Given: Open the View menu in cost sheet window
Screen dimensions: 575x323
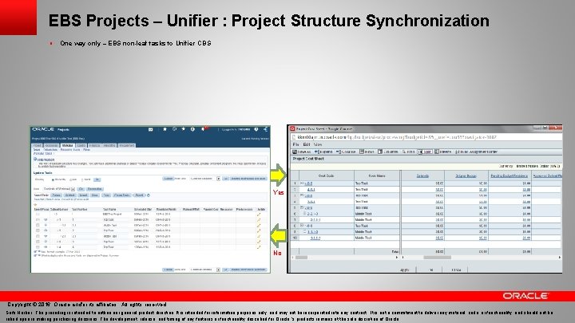Looking at the screenshot, I should (x=318, y=144).
